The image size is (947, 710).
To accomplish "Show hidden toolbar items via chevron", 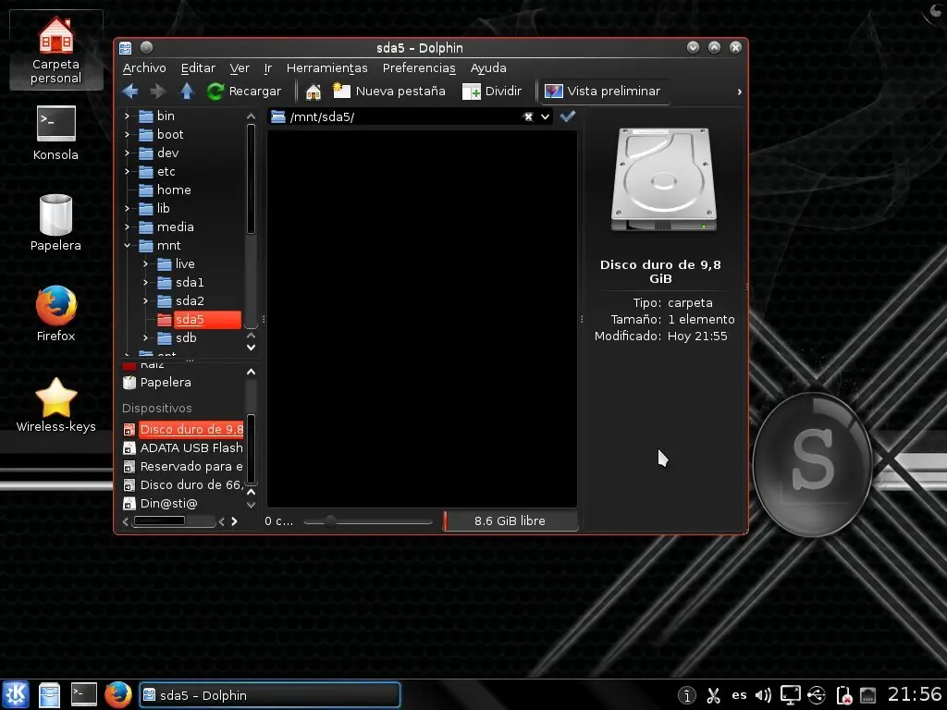I will 739,92.
